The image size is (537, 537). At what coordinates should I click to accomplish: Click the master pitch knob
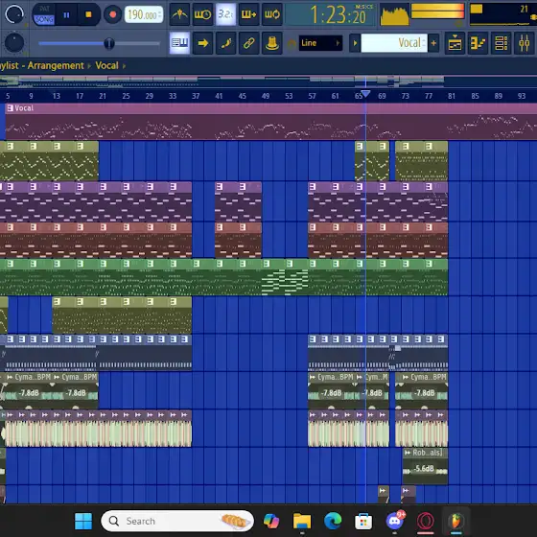click(x=14, y=43)
